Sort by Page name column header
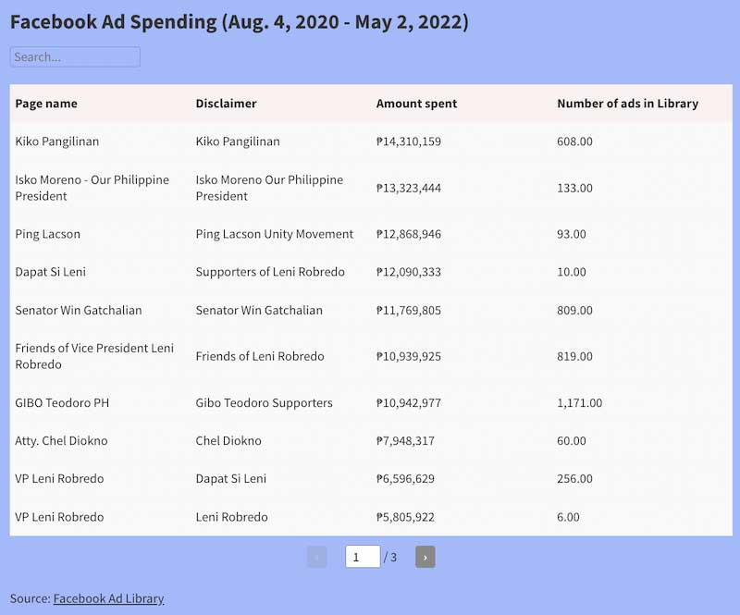The image size is (740, 615). [46, 104]
